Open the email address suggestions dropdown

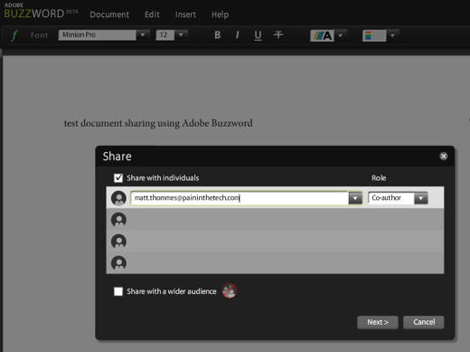tap(355, 198)
